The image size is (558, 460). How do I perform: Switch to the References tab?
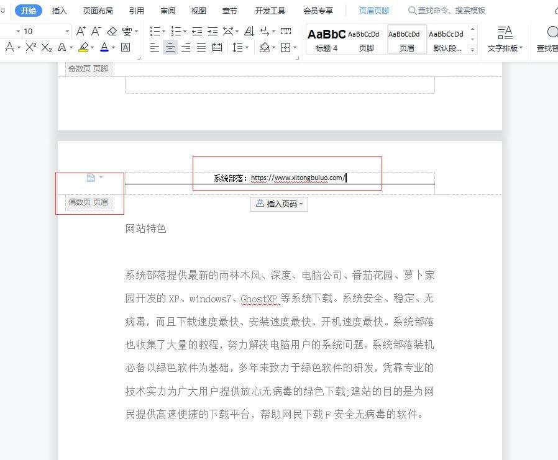point(136,11)
